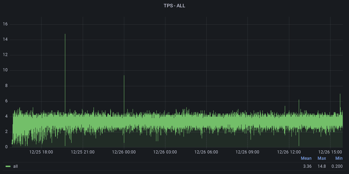This screenshot has width=349, height=174.
Task: Click the 12/25 21:00 x-axis label
Action: point(83,152)
